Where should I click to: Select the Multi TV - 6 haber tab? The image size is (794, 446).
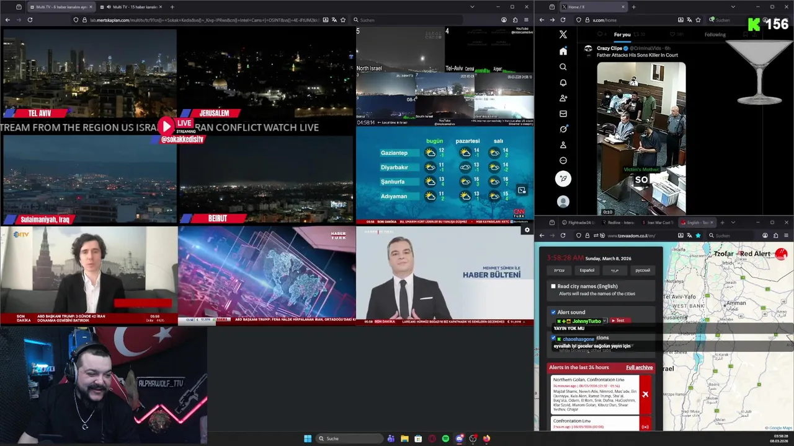[x=61, y=7]
